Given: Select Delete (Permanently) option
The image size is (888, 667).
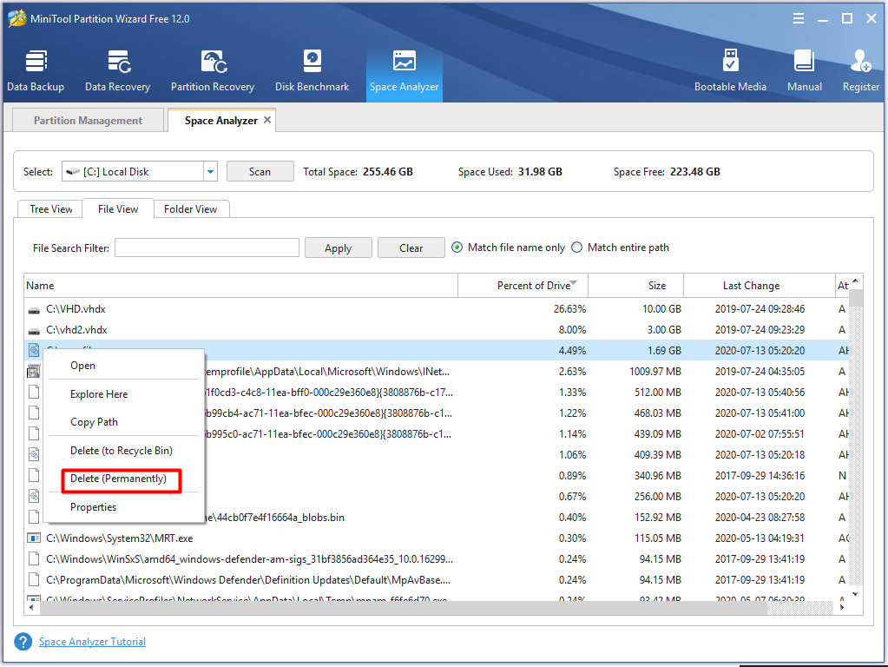Looking at the screenshot, I should point(118,479).
